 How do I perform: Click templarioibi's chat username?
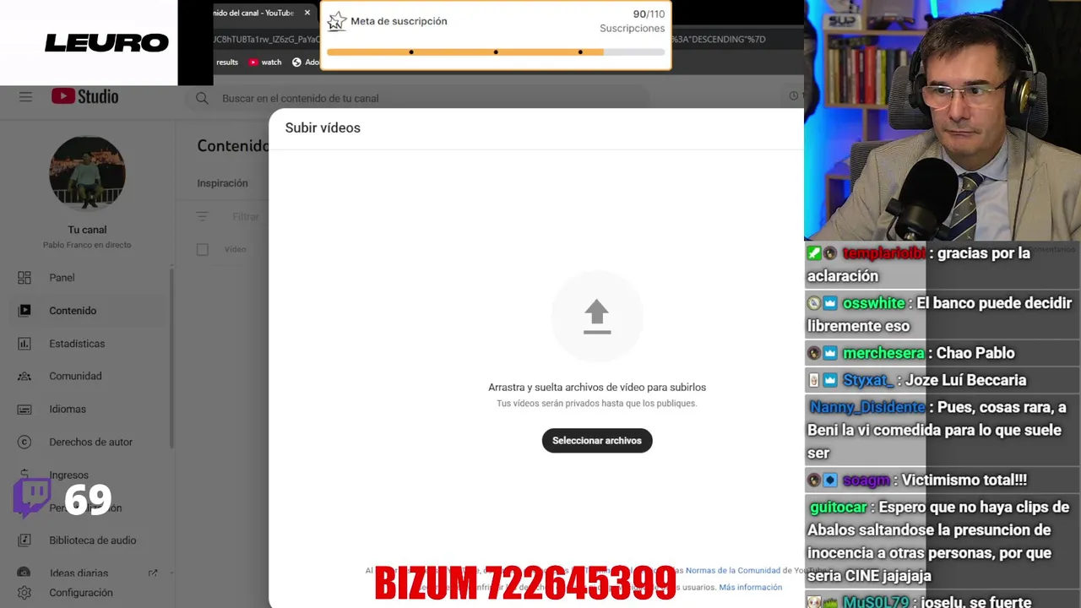point(884,253)
